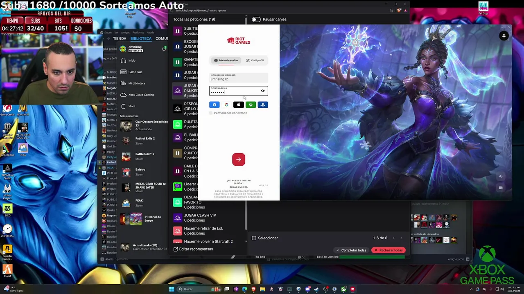Open Fall Guys desktop shortcut
The image size is (524, 294).
pos(483,8)
